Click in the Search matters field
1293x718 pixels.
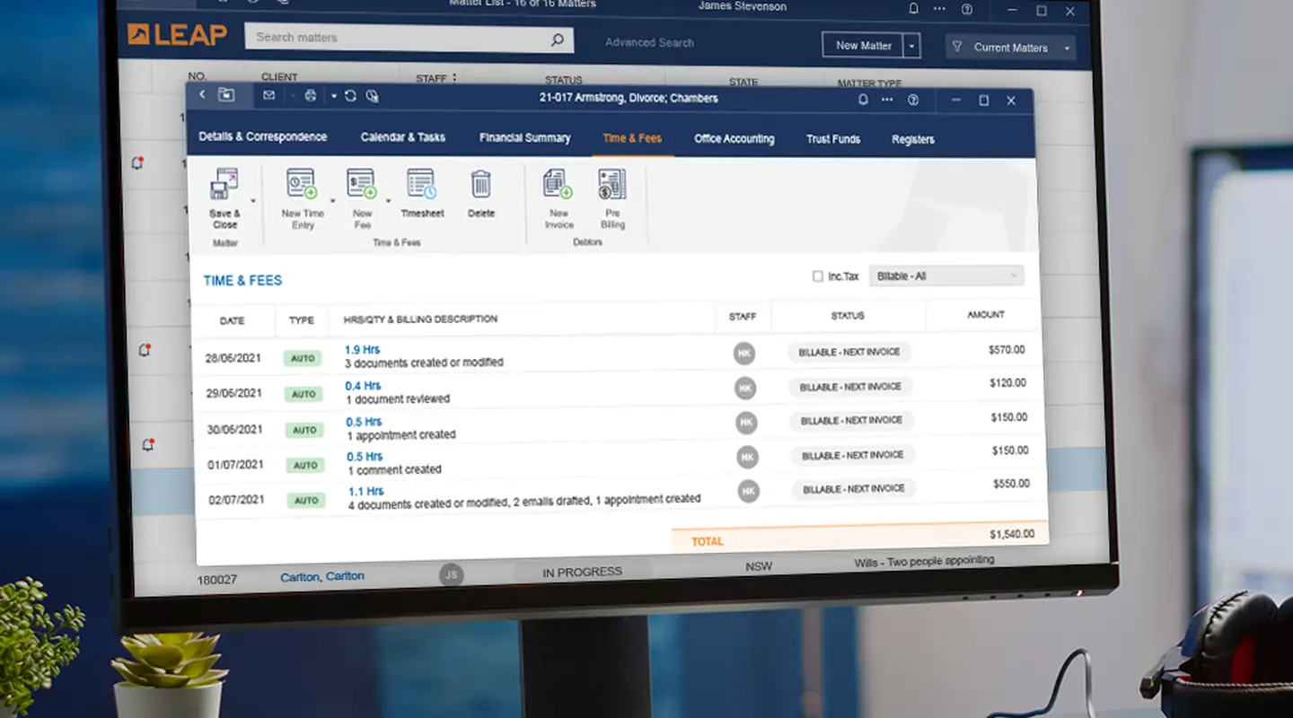(409, 38)
